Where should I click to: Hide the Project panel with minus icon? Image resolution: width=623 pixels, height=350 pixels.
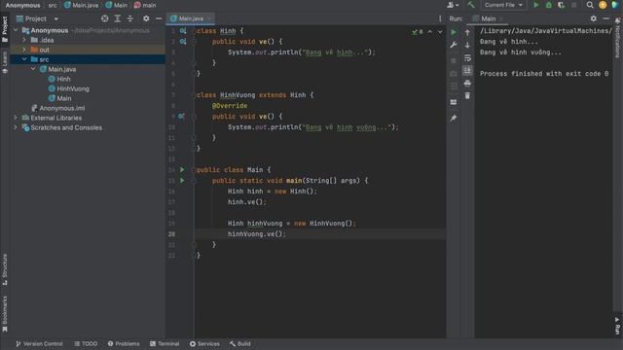[159, 18]
